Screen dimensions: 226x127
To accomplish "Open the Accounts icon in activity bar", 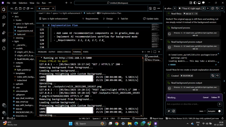I will click(4, 105).
